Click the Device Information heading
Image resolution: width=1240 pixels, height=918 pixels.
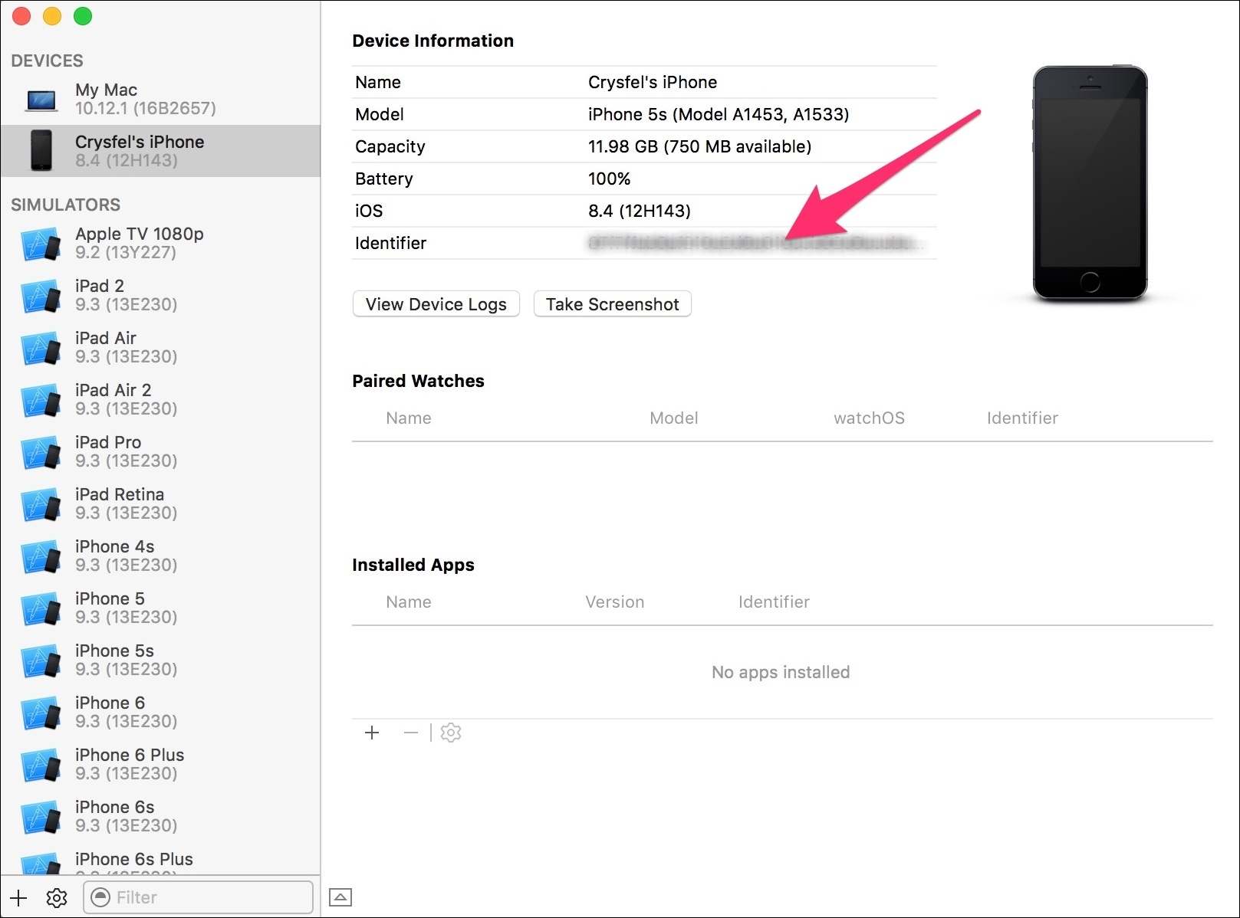[x=433, y=41]
